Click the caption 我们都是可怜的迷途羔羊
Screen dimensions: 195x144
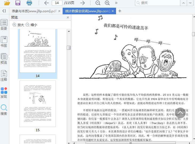[126, 27]
